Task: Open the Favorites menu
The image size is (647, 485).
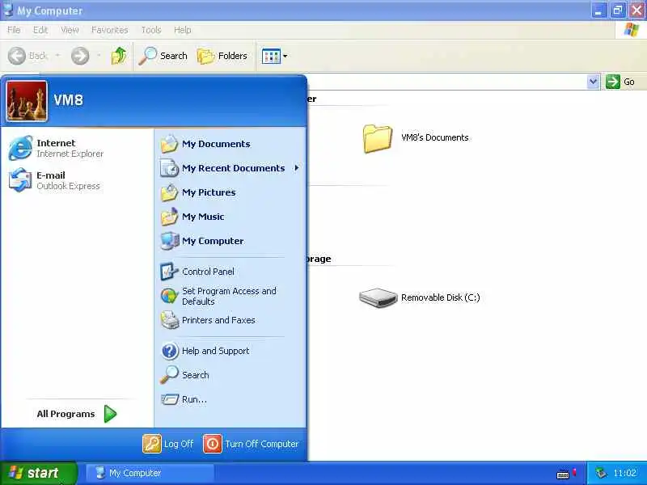Action: point(109,30)
